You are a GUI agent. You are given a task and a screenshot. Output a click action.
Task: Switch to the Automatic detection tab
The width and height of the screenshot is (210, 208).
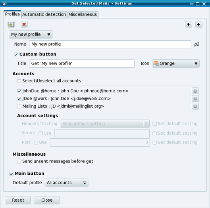pyautogui.click(x=44, y=14)
